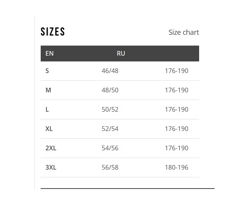Click the 176-190 height in XL row

[x=177, y=129]
